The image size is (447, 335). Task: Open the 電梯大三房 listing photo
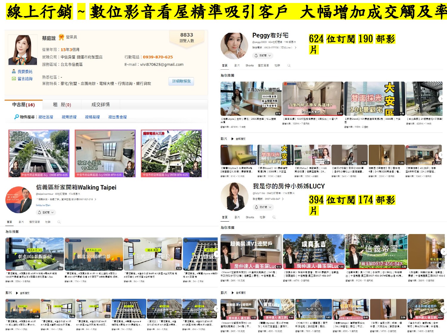click(171, 153)
